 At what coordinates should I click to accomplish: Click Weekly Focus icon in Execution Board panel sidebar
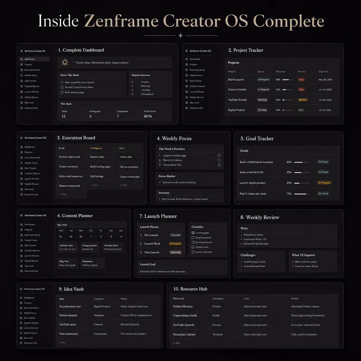click(22, 163)
